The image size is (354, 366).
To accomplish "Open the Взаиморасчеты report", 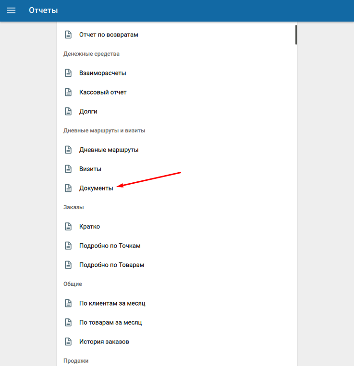I will (102, 73).
